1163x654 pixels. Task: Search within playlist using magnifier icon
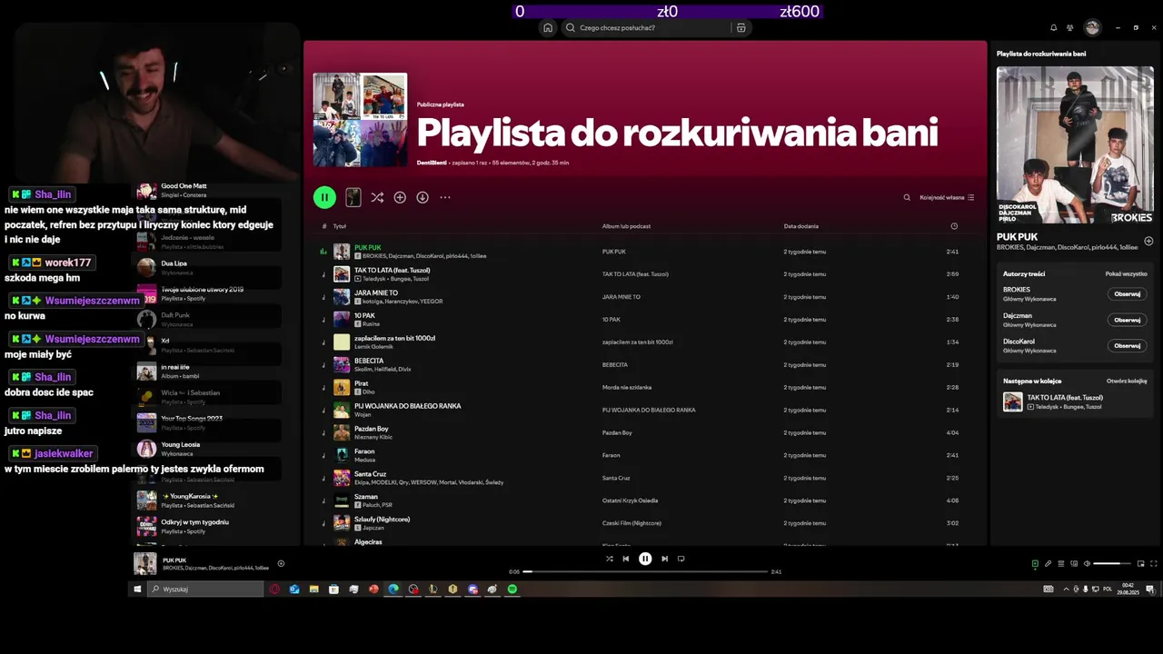pyautogui.click(x=907, y=197)
